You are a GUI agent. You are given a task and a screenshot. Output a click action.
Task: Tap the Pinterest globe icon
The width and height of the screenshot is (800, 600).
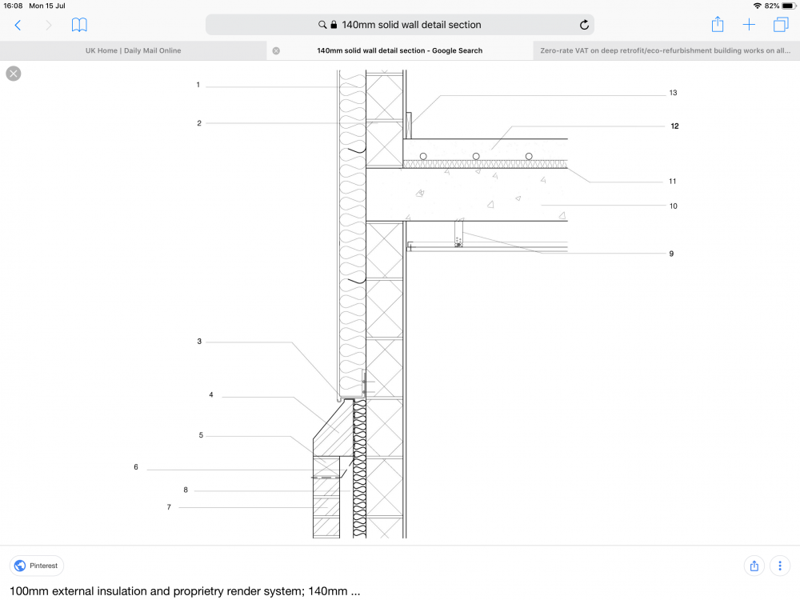[x=20, y=566]
